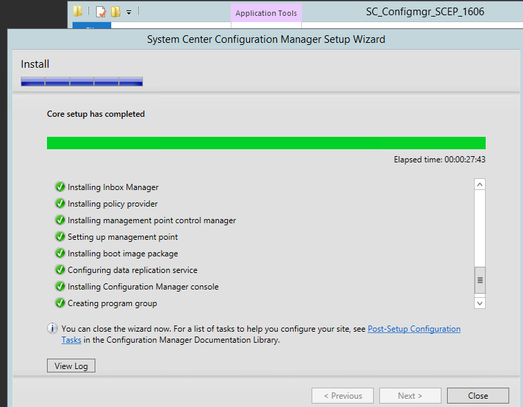
Task: Click check icon beside Installing Configuration Manager console
Action: click(60, 286)
